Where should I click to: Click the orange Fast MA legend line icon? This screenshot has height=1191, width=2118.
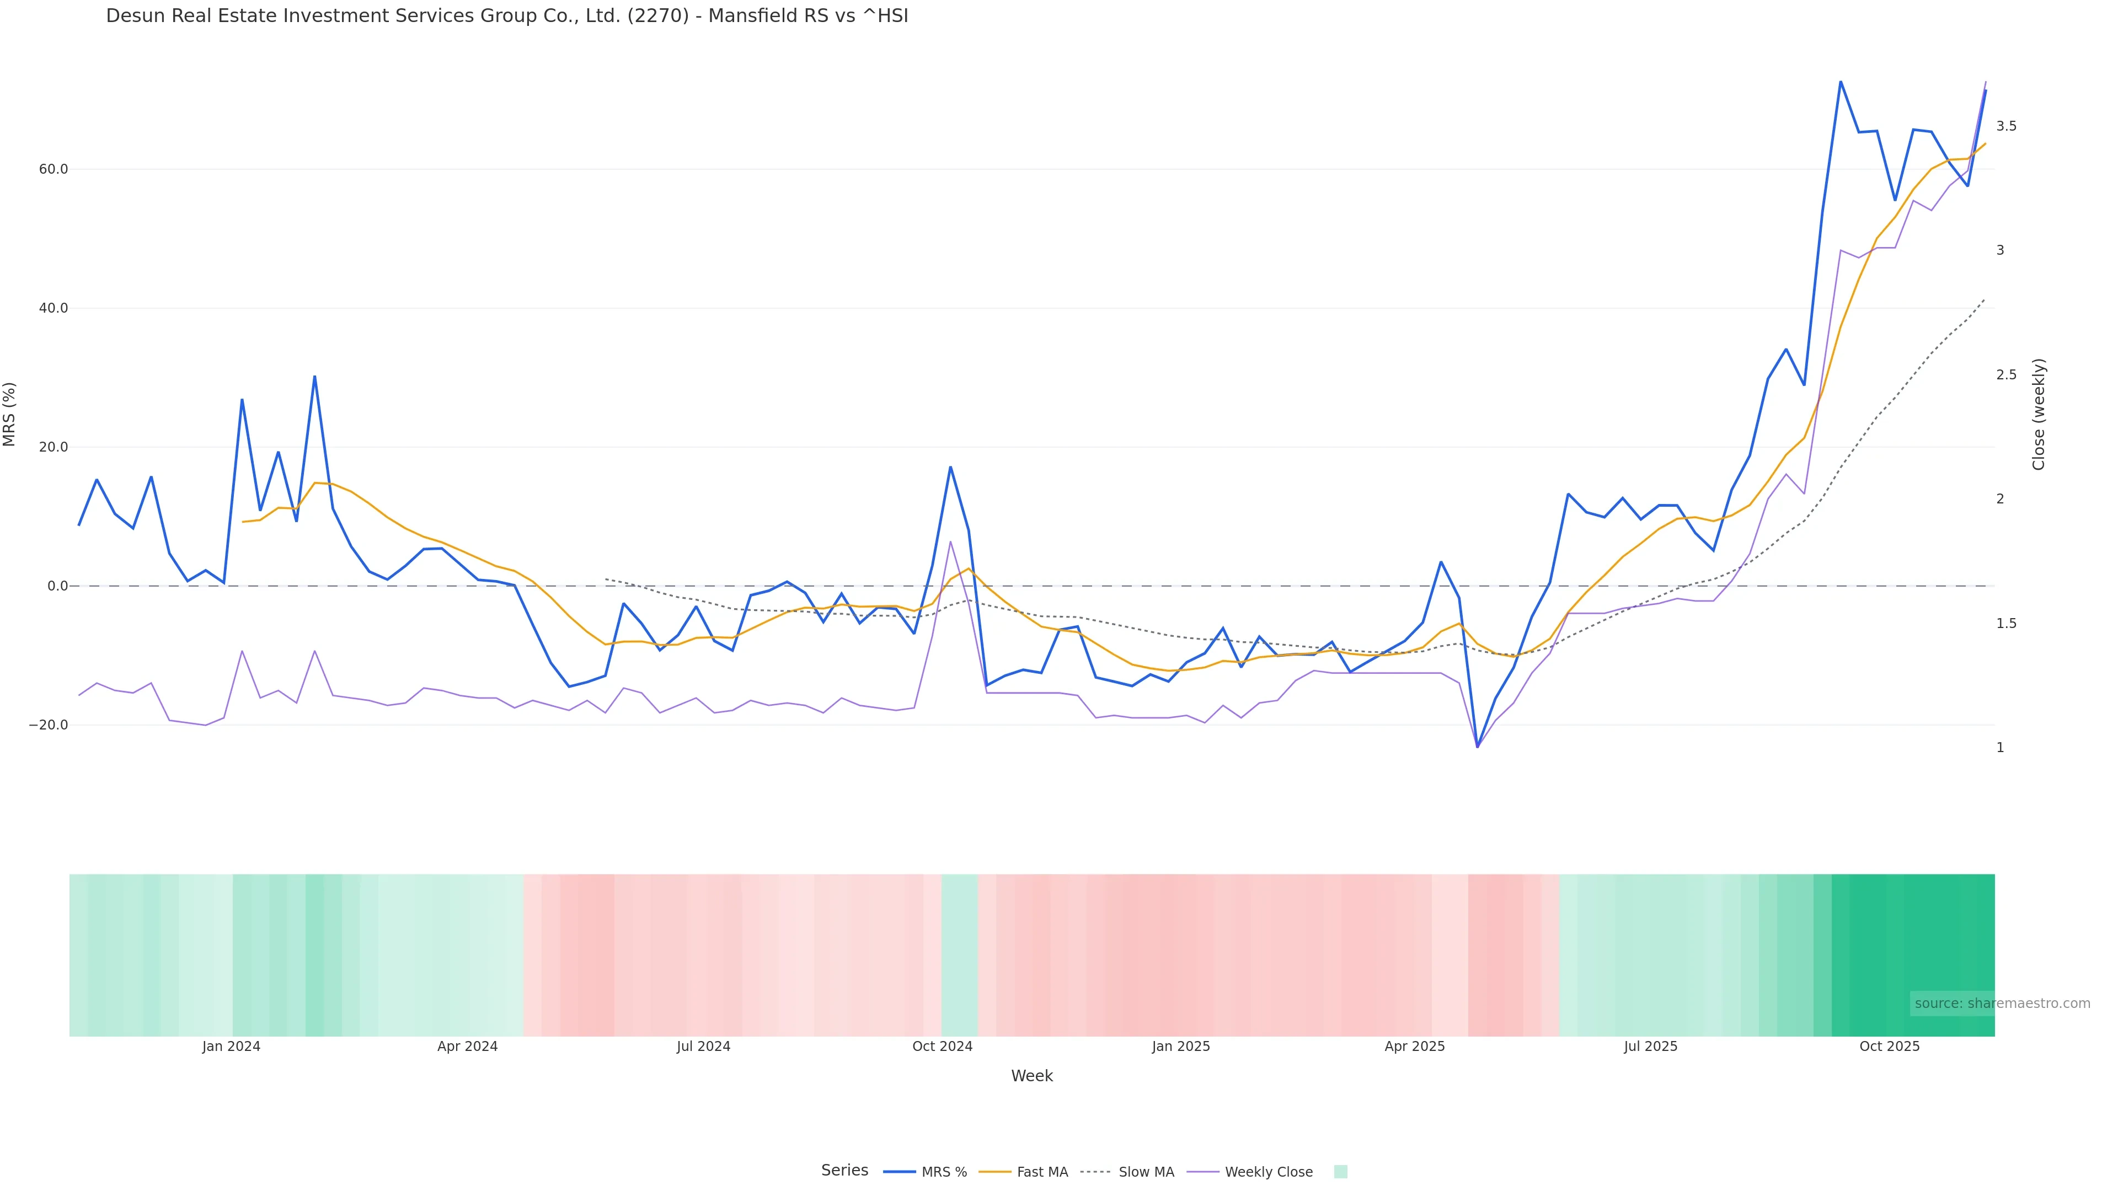pos(995,1172)
